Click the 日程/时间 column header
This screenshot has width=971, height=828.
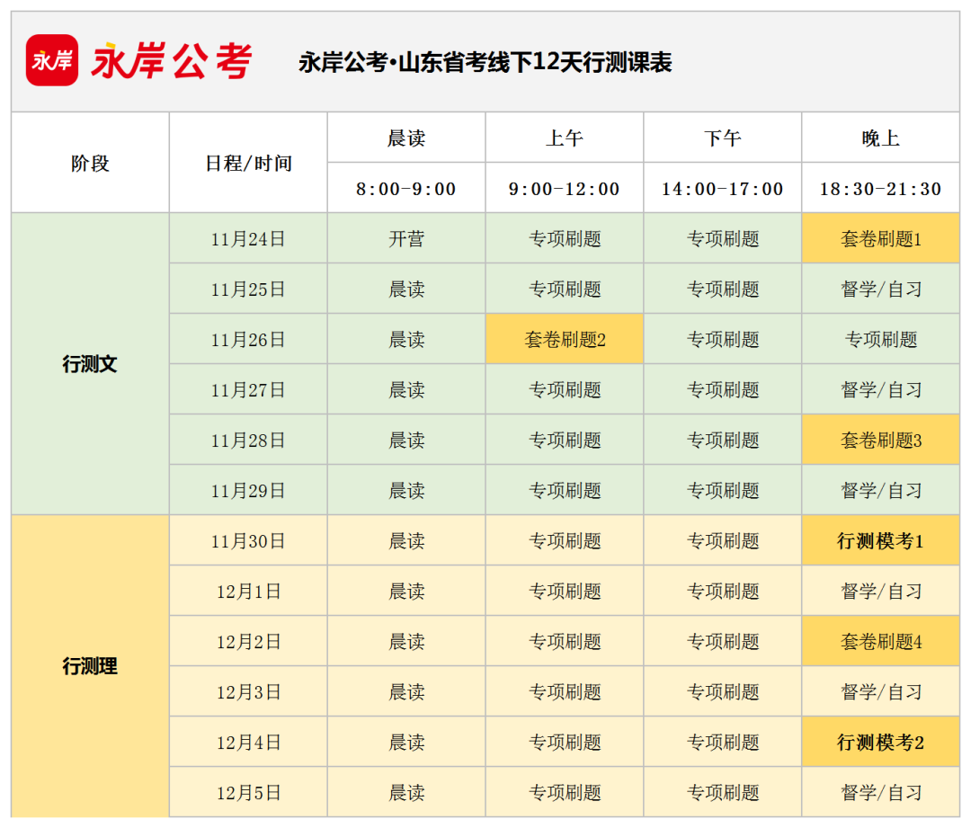click(x=248, y=163)
